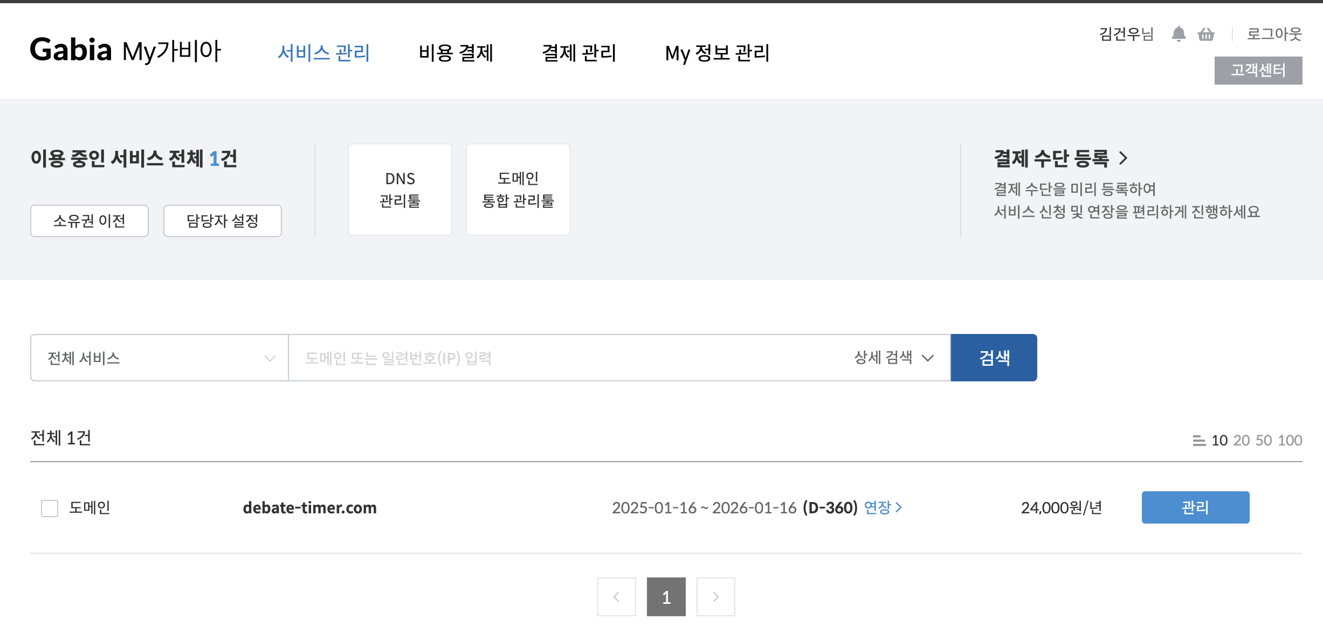The image size is (1323, 641).
Task: Expand the 상세 검색 options
Action: [x=893, y=358]
